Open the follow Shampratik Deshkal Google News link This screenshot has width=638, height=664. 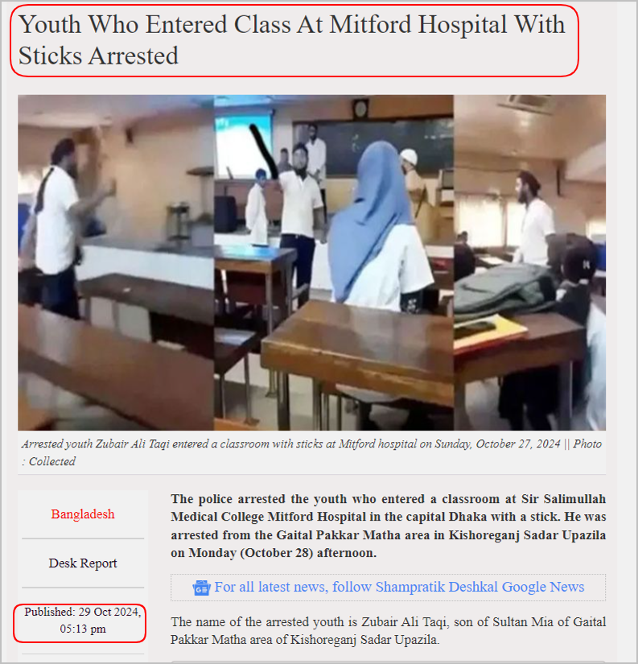399,587
